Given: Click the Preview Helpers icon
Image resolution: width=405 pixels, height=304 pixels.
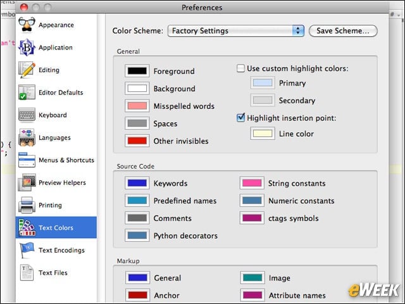Looking at the screenshot, I should pyautogui.click(x=27, y=182).
